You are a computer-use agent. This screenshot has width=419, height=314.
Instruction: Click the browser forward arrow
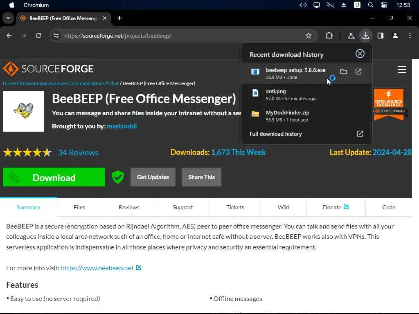tap(24, 36)
